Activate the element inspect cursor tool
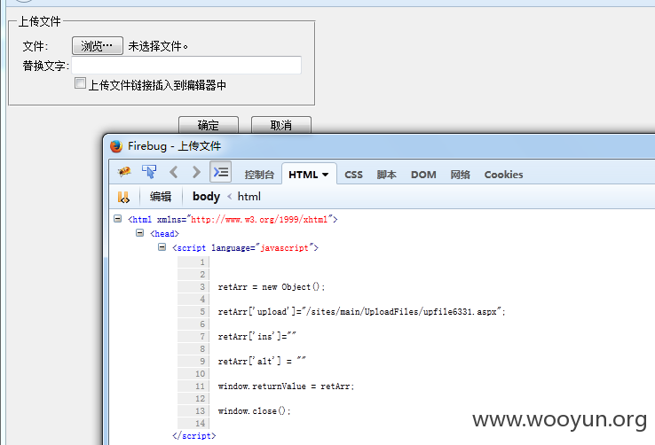 (149, 172)
